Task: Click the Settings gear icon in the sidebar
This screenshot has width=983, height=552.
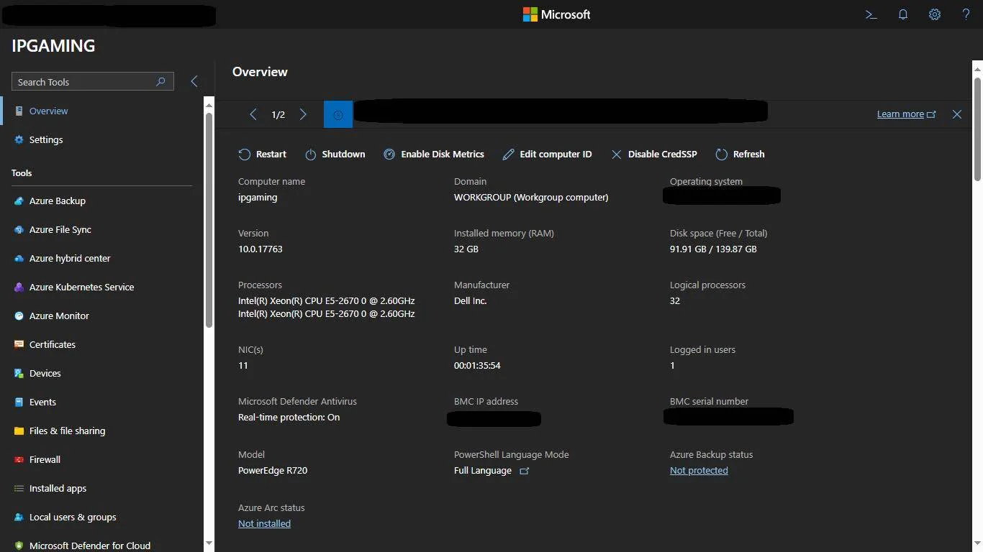Action: pyautogui.click(x=19, y=140)
